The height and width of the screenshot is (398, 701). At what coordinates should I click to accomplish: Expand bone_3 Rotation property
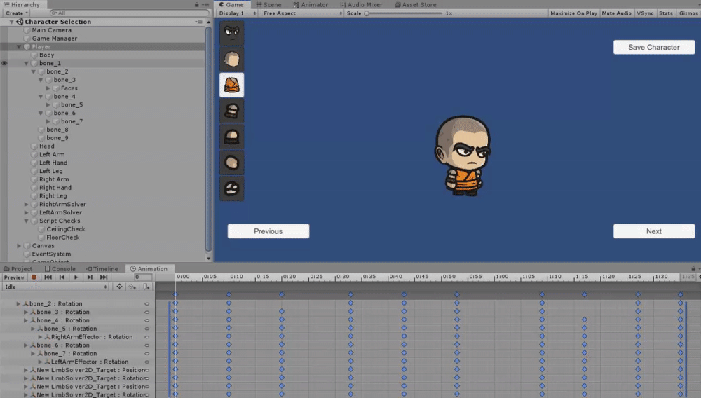pos(26,313)
